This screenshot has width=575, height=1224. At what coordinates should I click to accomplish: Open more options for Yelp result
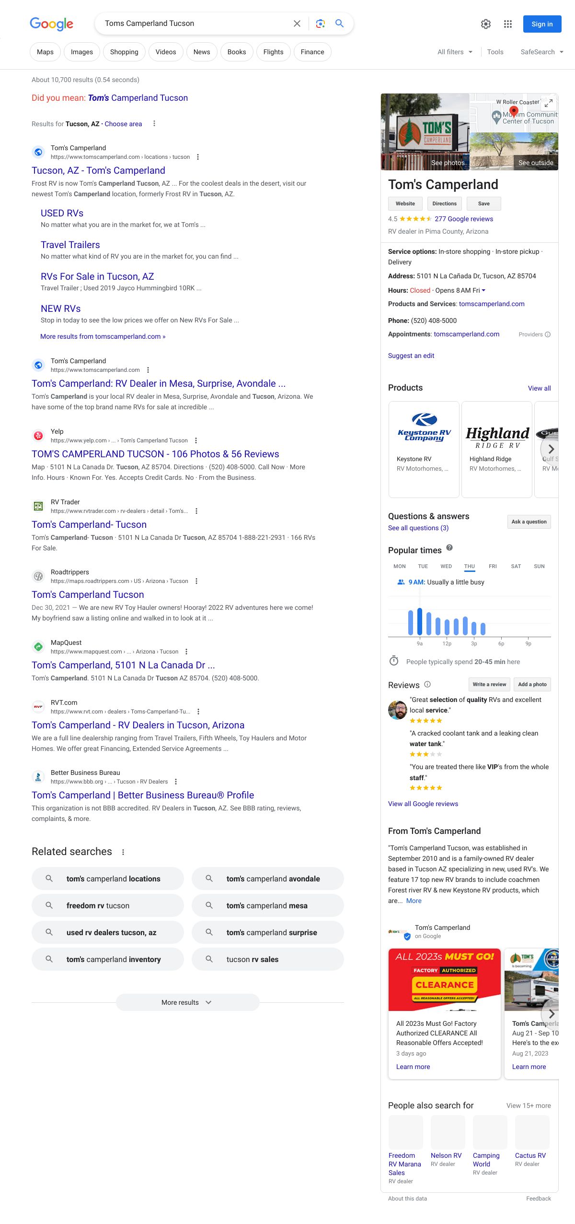point(196,440)
